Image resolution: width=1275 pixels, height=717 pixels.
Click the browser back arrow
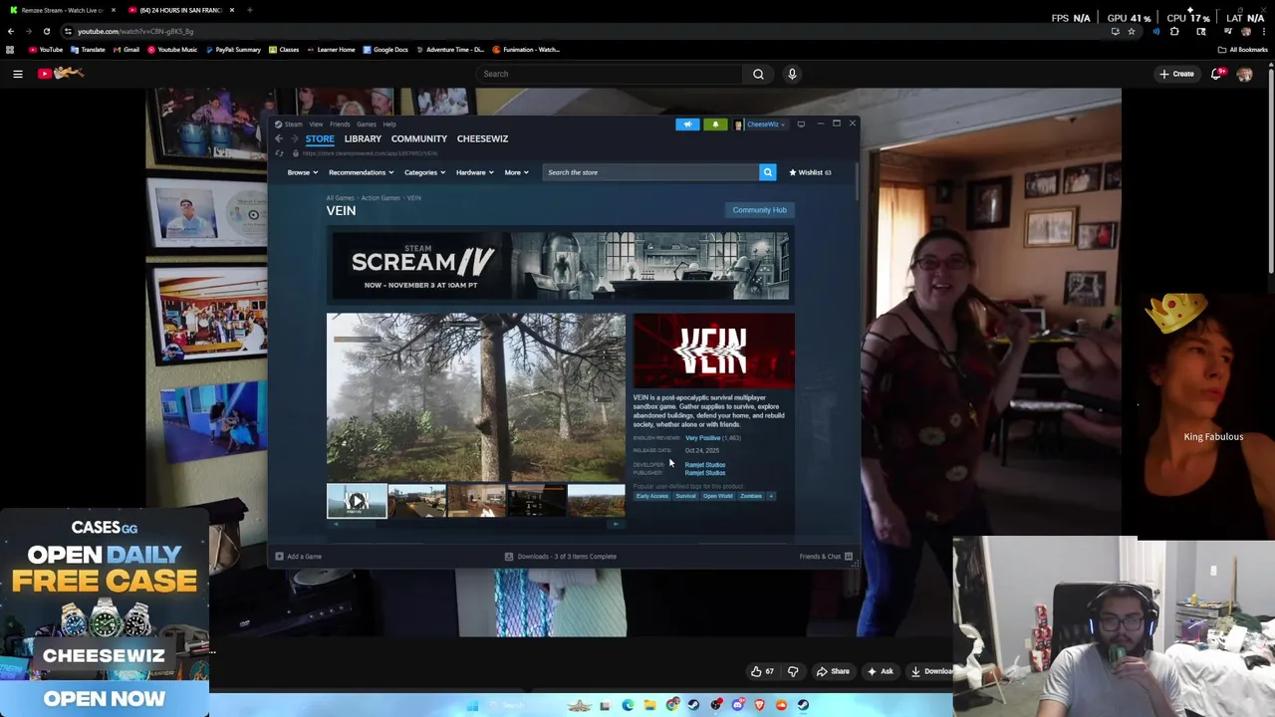click(x=11, y=31)
